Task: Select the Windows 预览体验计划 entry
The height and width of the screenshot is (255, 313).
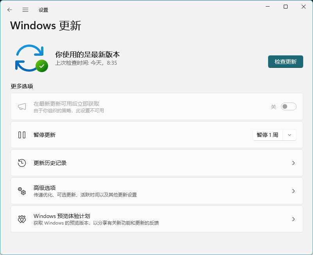Action: (62, 216)
